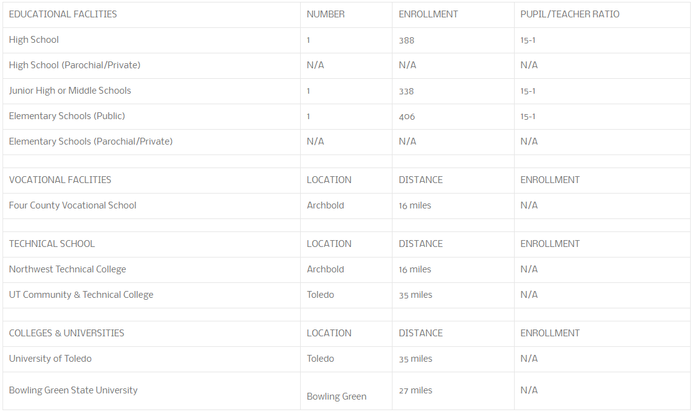
Task: Select Elementary Schools (Public) enrollment 406
Action: tap(407, 117)
